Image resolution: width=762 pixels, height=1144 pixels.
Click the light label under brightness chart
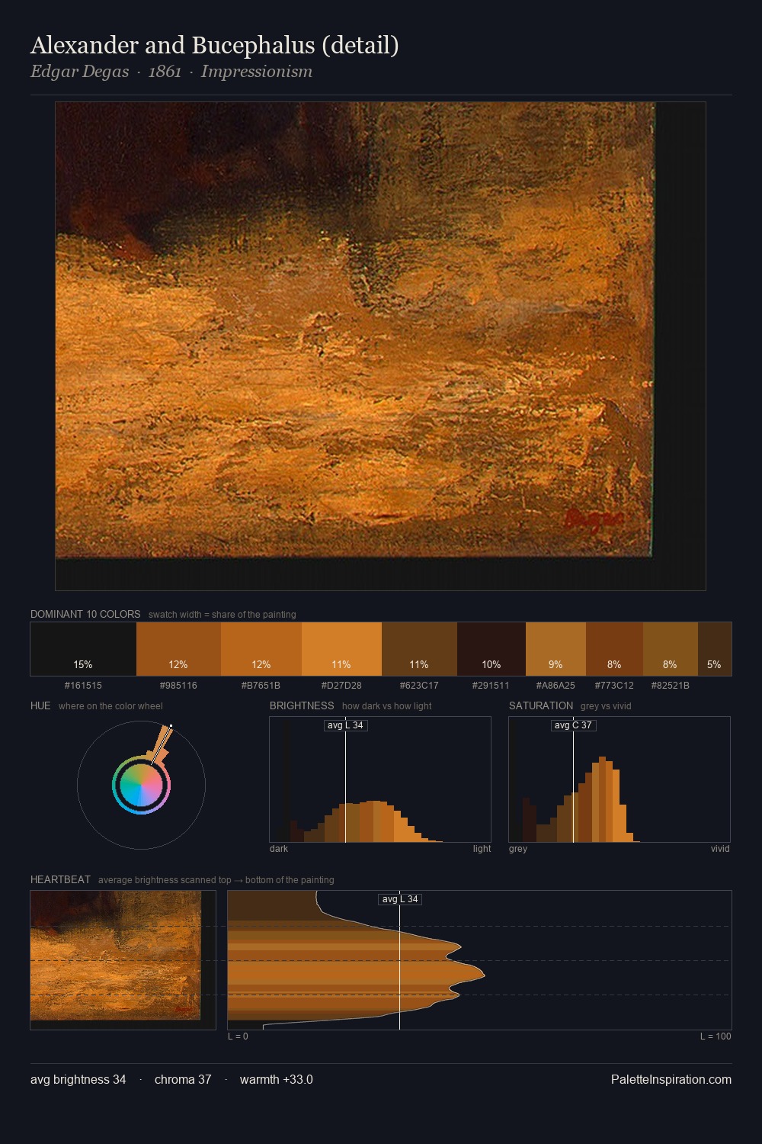pos(482,848)
